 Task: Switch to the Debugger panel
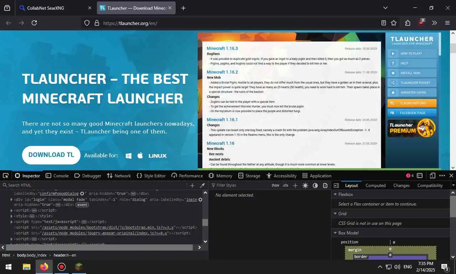(x=88, y=176)
